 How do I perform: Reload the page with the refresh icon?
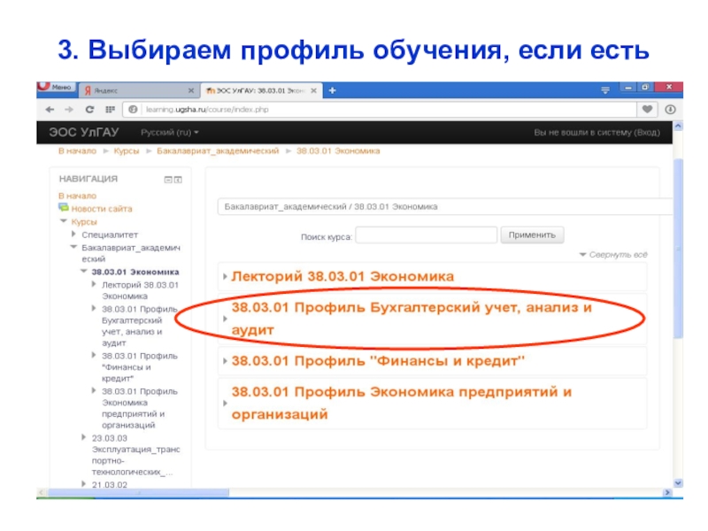(x=89, y=109)
